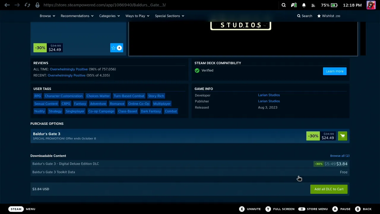Screen dimensions: 380x214
Task: Click the X Unmute control
Action: pyautogui.click(x=250, y=209)
